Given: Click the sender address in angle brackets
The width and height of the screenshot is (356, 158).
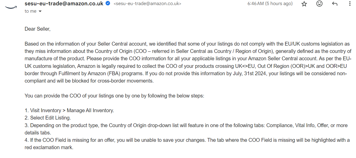Looking at the screenshot, I should 147,4.
